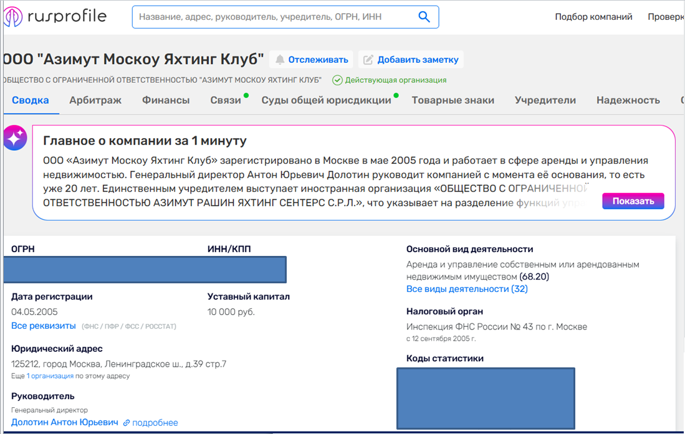Click the 1 организация link
The image size is (685, 434).
tap(50, 376)
